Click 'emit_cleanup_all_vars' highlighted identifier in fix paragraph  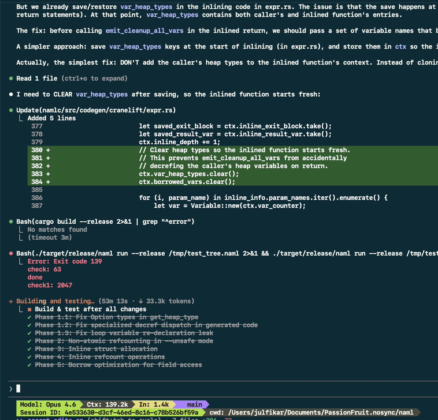(145, 31)
